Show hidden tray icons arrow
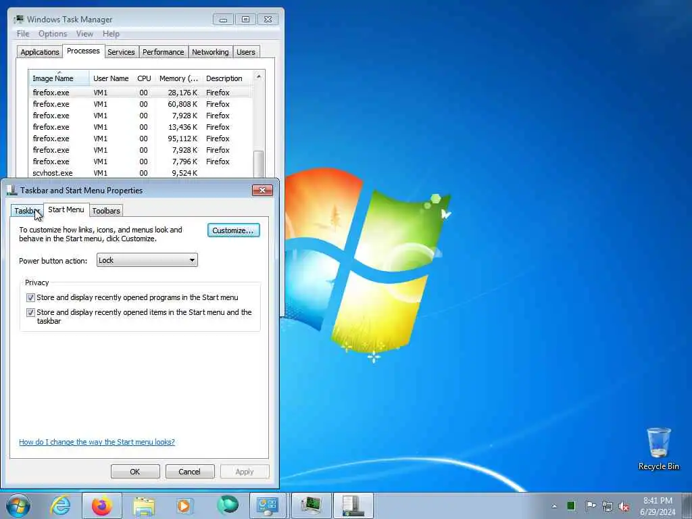The width and height of the screenshot is (692, 519). tap(554, 506)
